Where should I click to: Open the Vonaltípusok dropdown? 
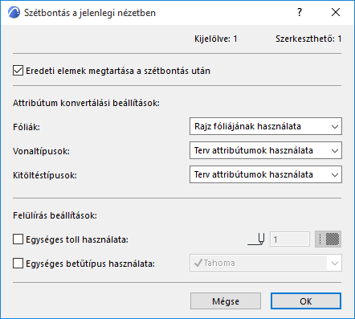click(266, 150)
